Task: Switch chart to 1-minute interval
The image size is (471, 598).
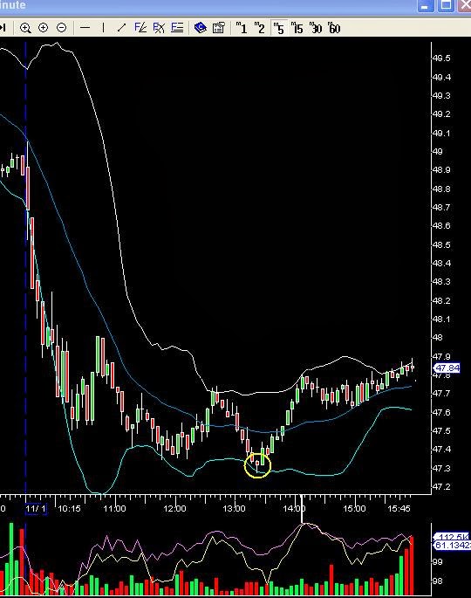Action: coord(242,28)
